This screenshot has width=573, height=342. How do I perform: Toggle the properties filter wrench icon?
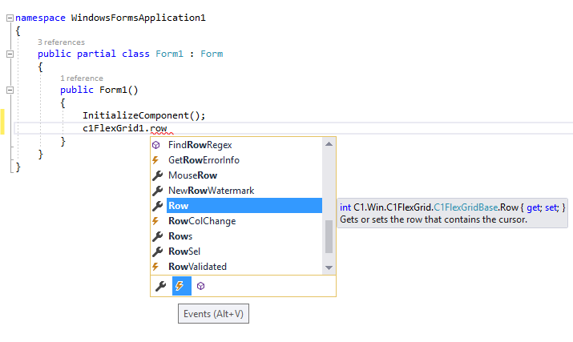coord(160,286)
